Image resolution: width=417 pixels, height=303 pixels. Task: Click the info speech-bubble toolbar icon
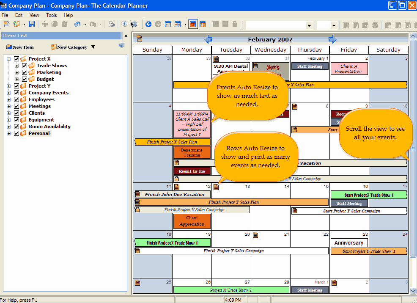pos(124,24)
